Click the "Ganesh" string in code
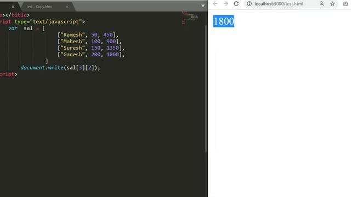 tap(73, 54)
